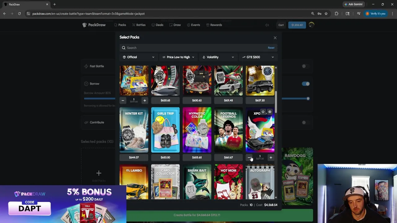Viewport: 397px width, 223px height.
Task: Click the search magnifier icon in Select Packs
Action: (123, 48)
